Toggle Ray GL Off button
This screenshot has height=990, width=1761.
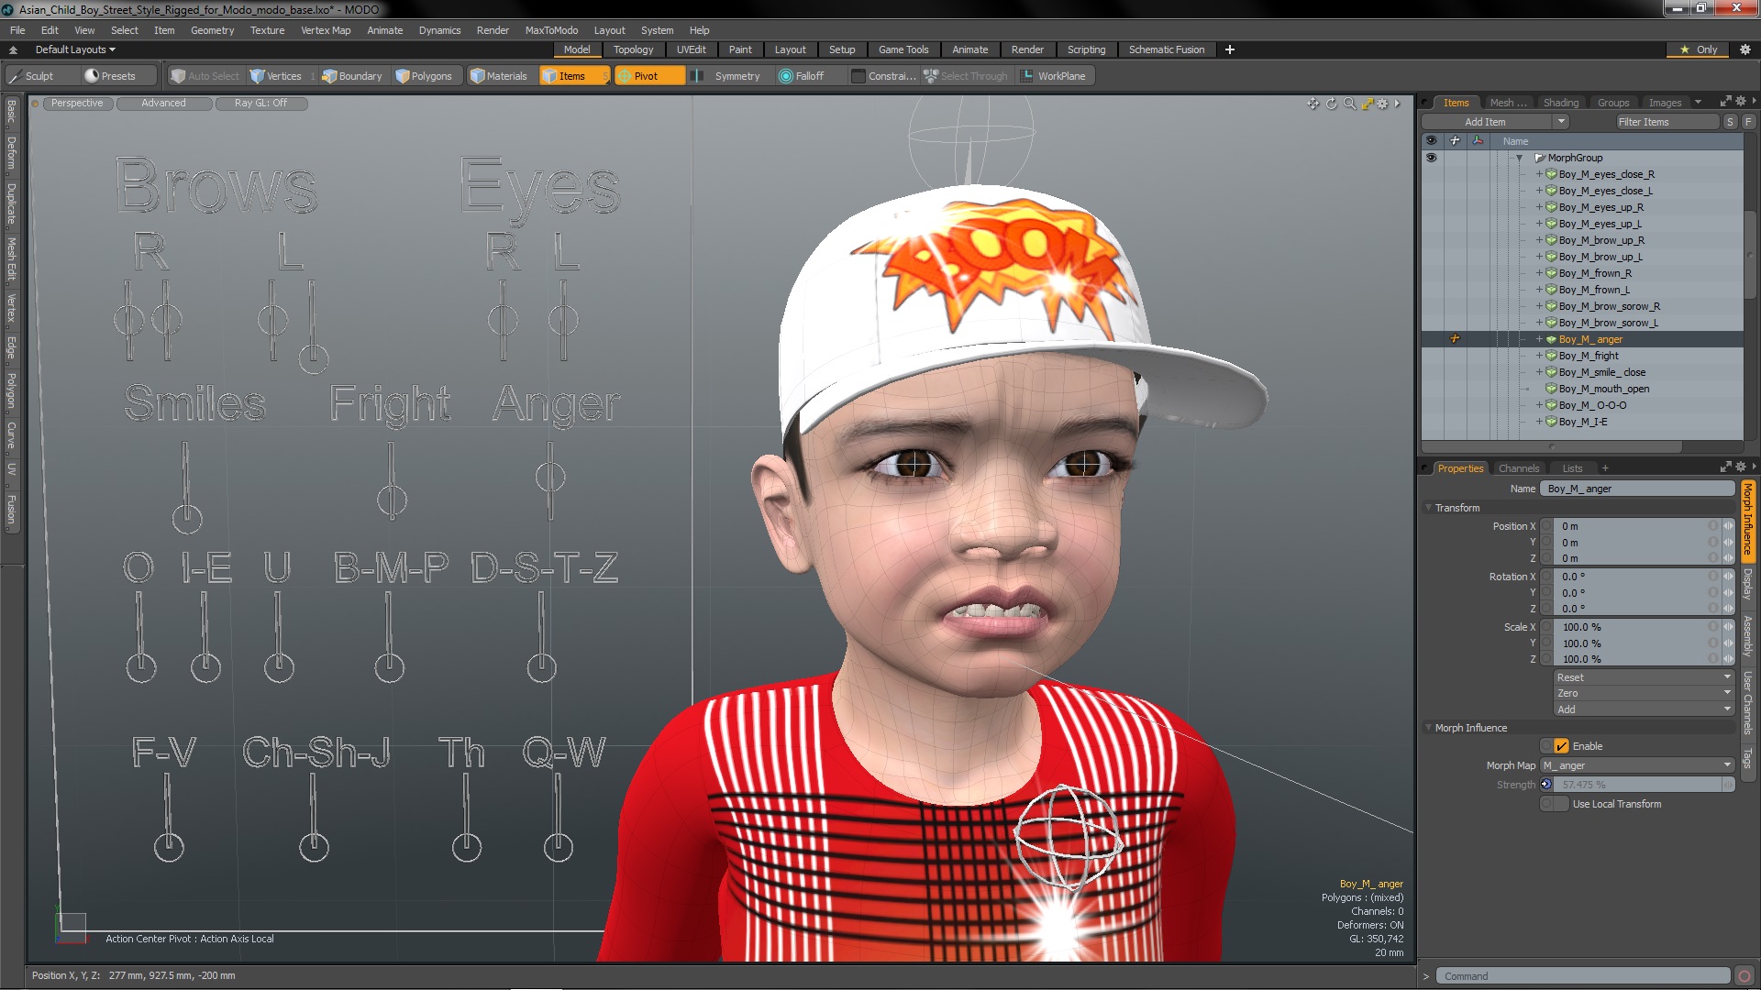(260, 104)
